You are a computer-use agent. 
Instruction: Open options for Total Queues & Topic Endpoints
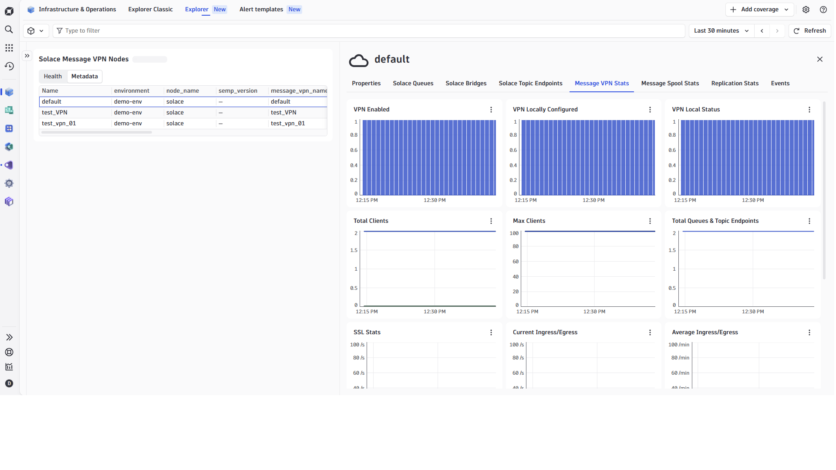[809, 221]
